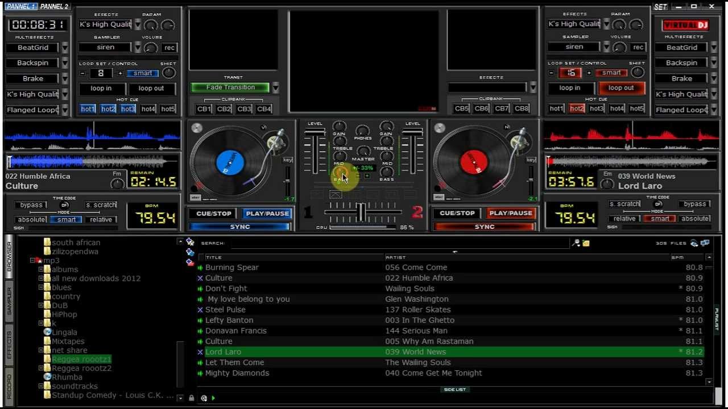Click the crossfader slider
Image resolution: width=728 pixels, height=409 pixels.
361,212
